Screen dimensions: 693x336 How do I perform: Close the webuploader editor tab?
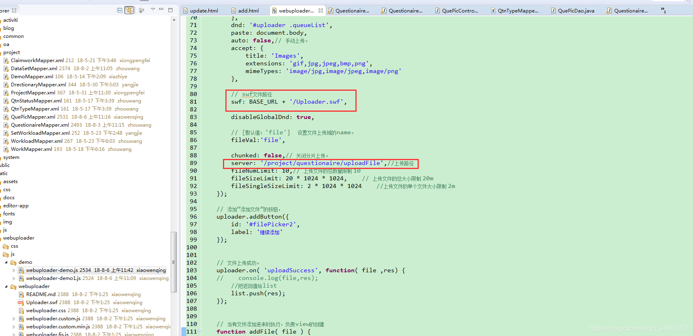(x=321, y=10)
